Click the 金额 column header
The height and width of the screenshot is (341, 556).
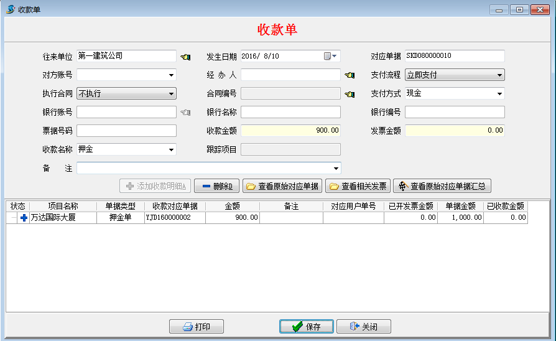click(232, 206)
